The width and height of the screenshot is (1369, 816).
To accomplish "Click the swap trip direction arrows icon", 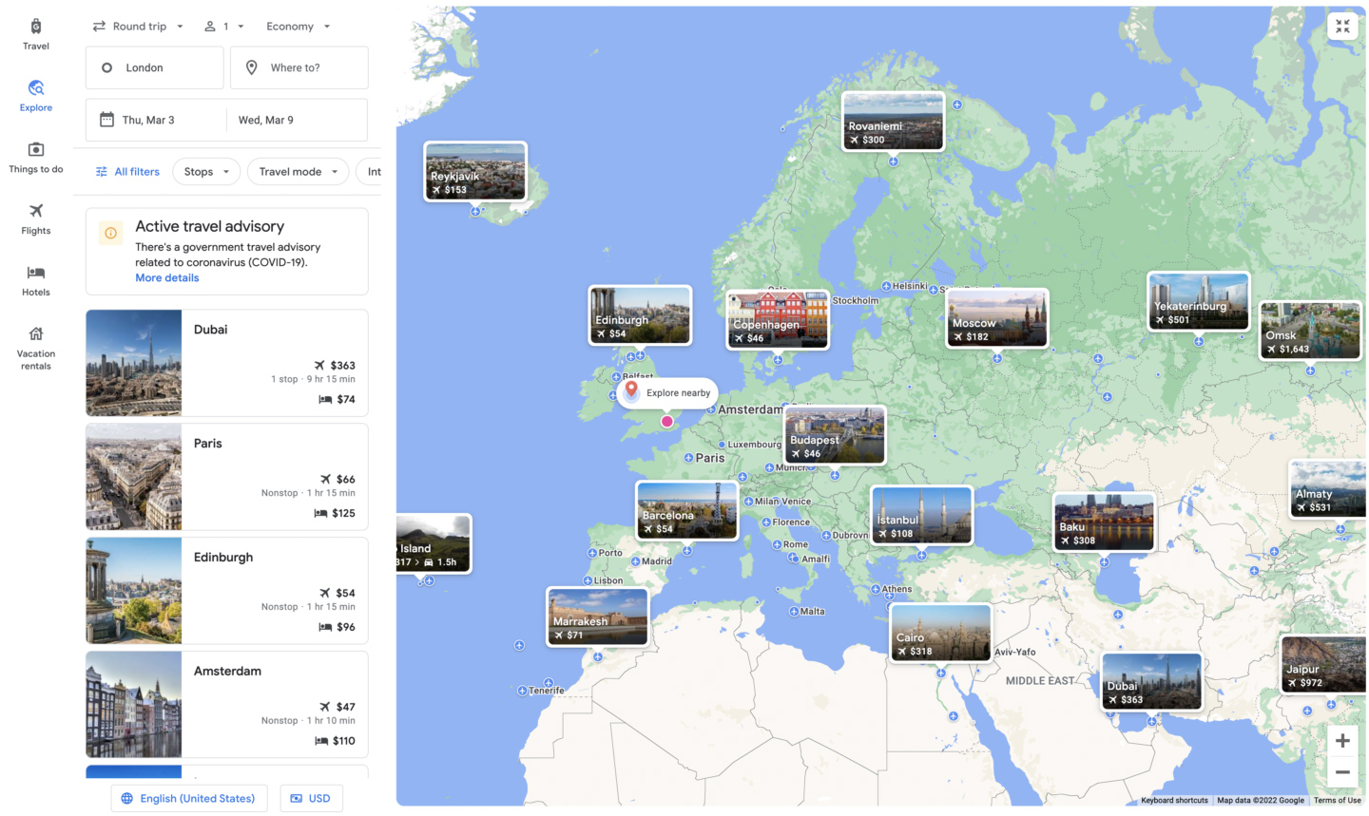I will coord(99,26).
